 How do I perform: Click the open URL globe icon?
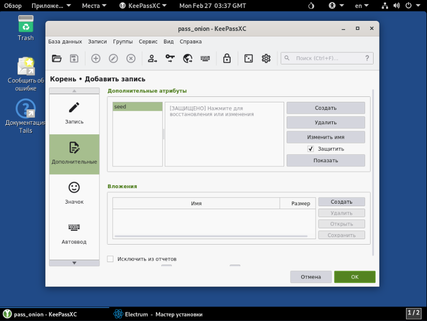pos(188,58)
